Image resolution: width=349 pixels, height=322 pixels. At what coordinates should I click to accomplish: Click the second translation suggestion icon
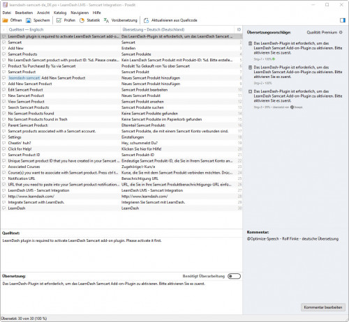(x=250, y=68)
